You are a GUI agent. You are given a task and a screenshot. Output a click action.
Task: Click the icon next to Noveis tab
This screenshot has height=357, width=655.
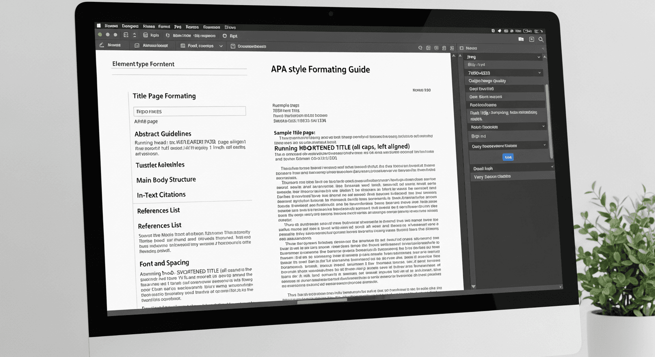coord(101,45)
